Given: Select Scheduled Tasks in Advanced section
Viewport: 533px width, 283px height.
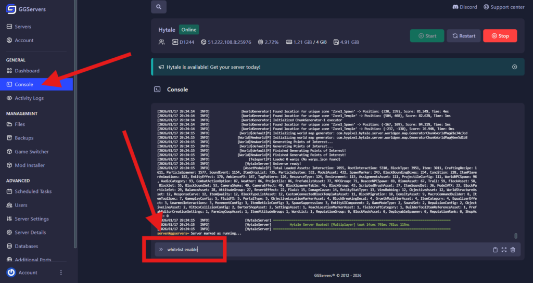Looking at the screenshot, I should click(x=33, y=191).
